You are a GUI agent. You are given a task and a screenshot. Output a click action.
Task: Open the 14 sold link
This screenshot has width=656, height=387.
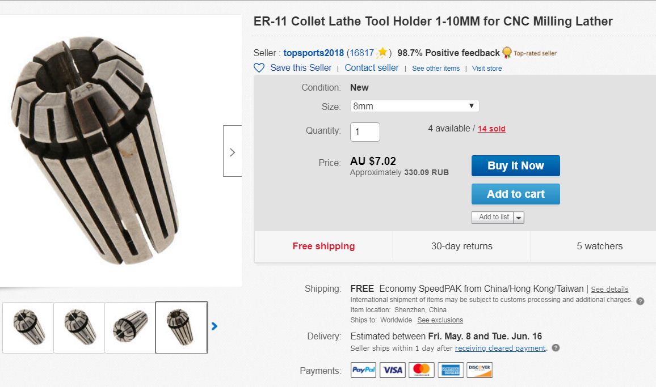pyautogui.click(x=491, y=129)
